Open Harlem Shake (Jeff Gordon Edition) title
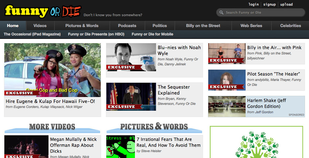Screen dimensions: 309x158 pos(267,103)
